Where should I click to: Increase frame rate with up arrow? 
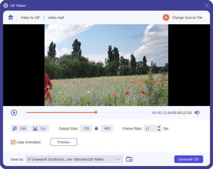159,127
